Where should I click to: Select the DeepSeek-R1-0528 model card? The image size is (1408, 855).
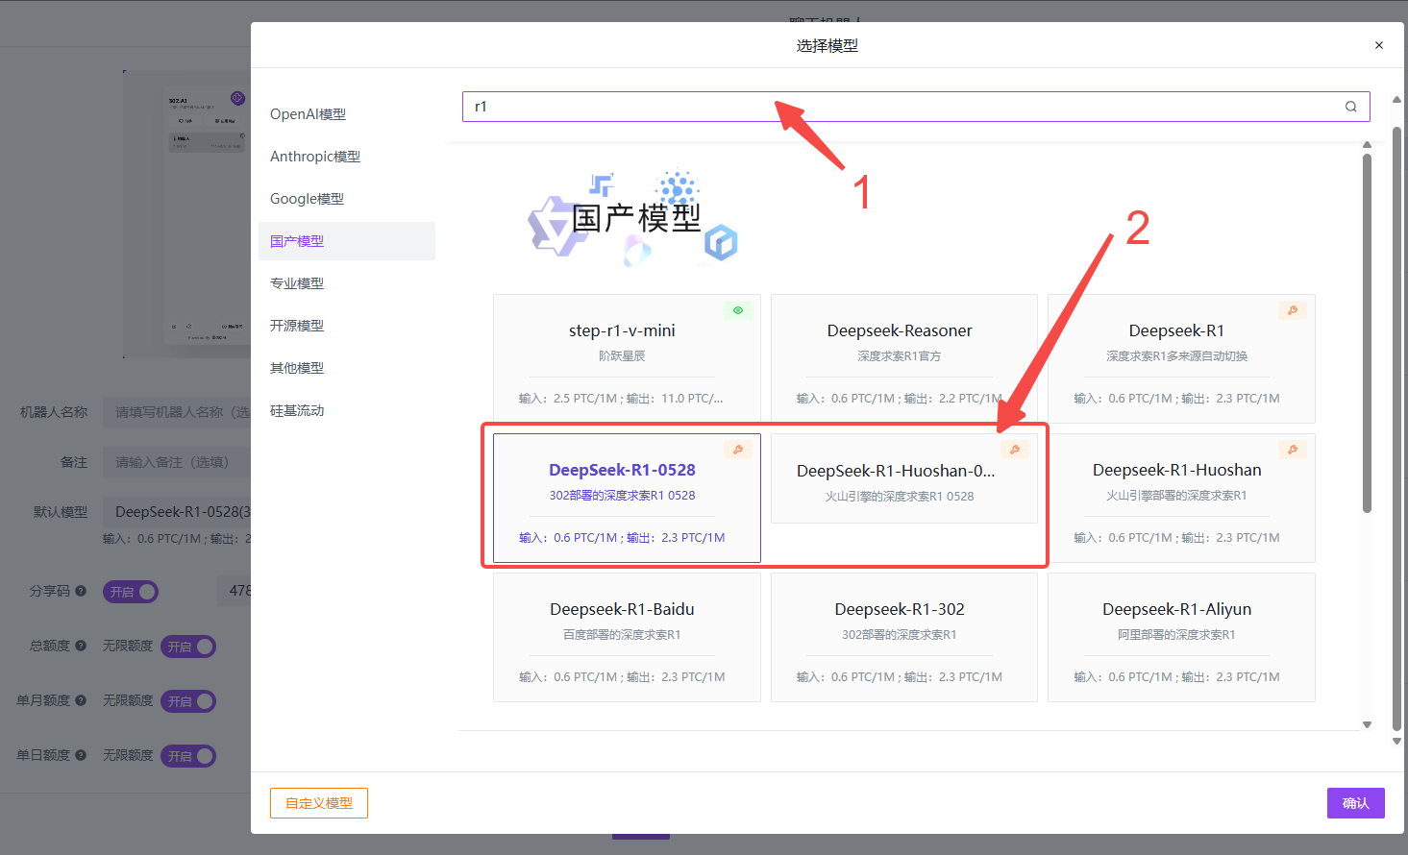[627, 498]
